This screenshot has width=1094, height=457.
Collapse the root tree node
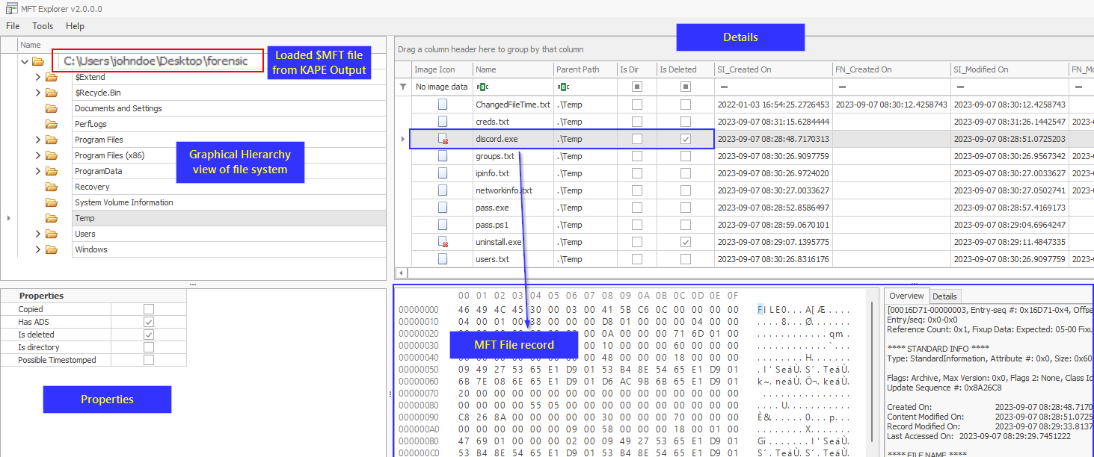(x=25, y=61)
